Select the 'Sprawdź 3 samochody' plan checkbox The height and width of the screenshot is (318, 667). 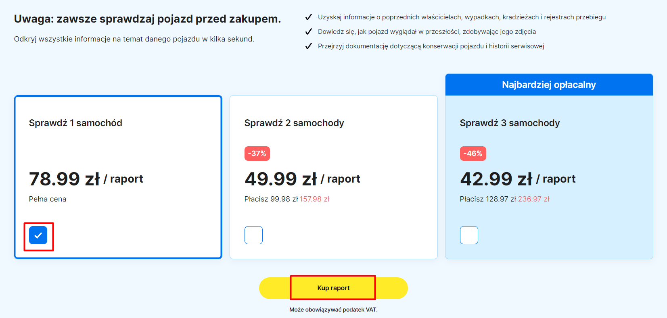pyautogui.click(x=469, y=235)
